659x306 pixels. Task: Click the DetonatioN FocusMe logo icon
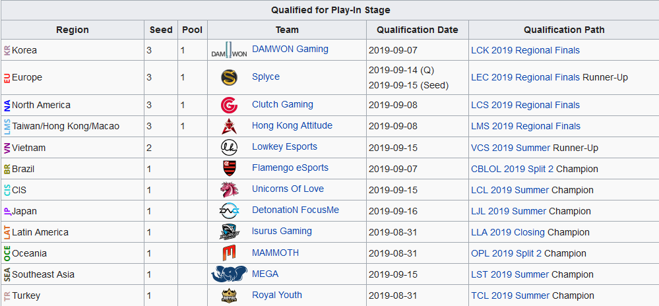[229, 211]
